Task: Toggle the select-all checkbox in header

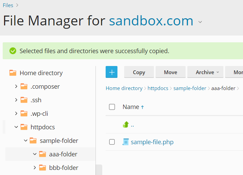Action: [x=112, y=107]
